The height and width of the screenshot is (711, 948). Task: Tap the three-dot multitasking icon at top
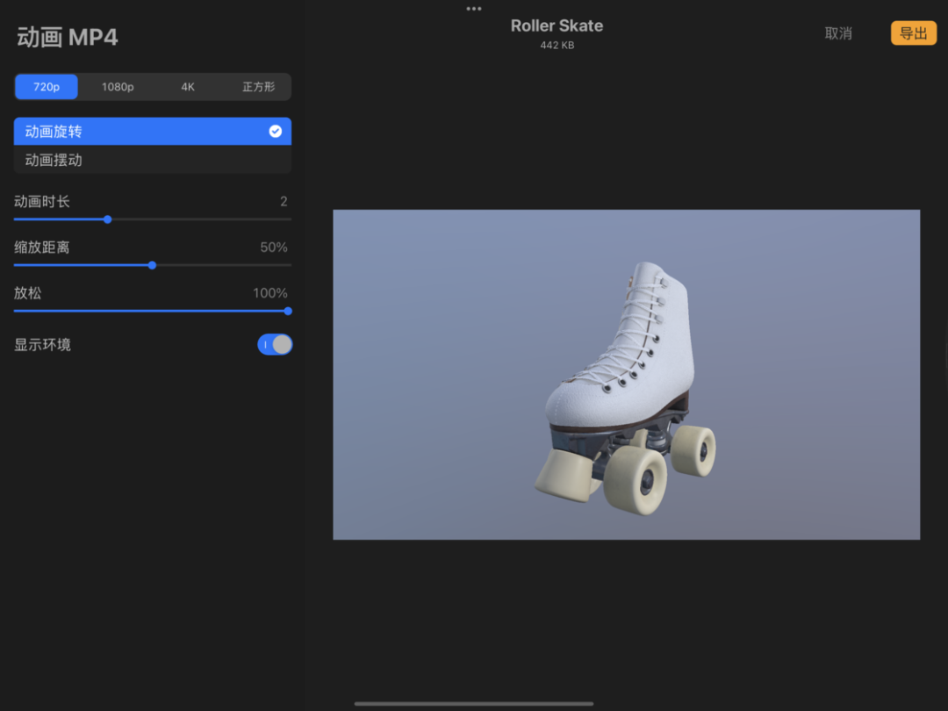coord(474,9)
